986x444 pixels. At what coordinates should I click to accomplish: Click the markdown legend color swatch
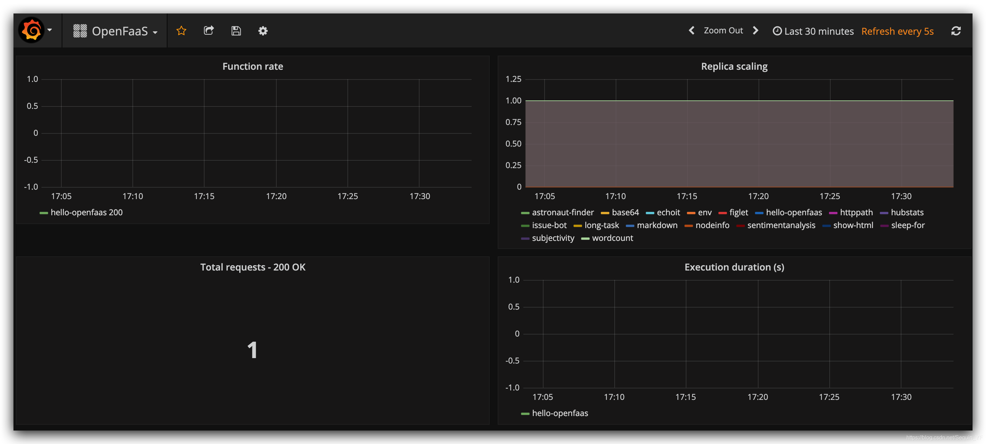[630, 226]
